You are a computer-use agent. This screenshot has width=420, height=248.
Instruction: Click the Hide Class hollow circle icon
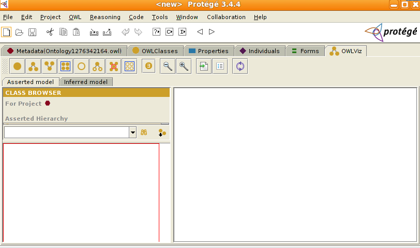click(81, 66)
